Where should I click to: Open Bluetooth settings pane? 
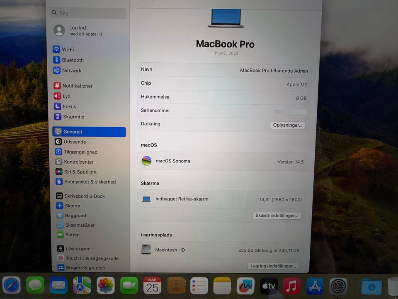click(68, 60)
